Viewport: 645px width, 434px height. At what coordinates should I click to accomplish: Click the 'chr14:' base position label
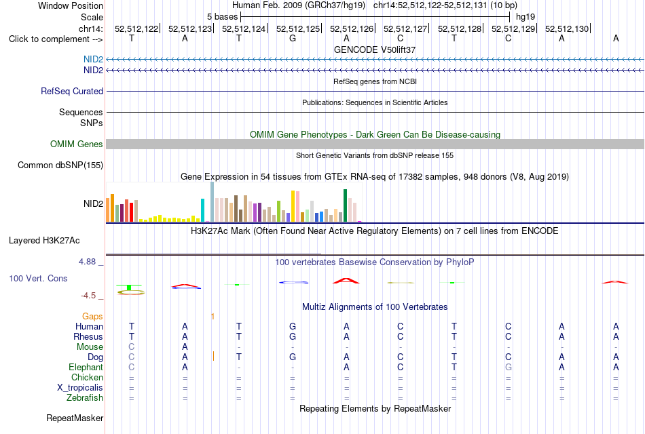91,28
